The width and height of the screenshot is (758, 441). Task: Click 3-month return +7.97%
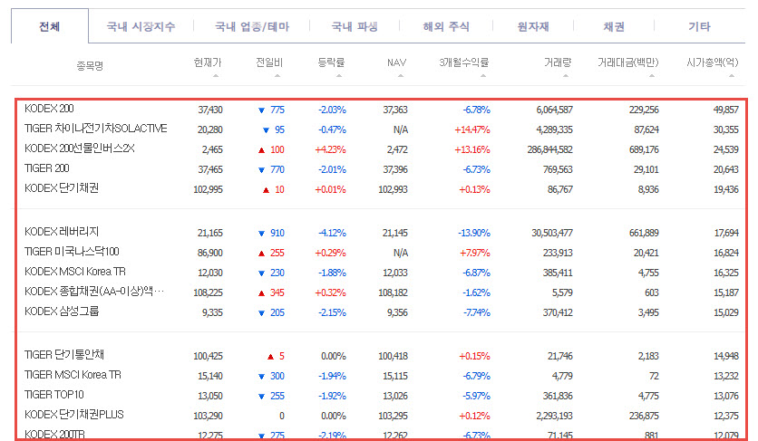click(474, 253)
